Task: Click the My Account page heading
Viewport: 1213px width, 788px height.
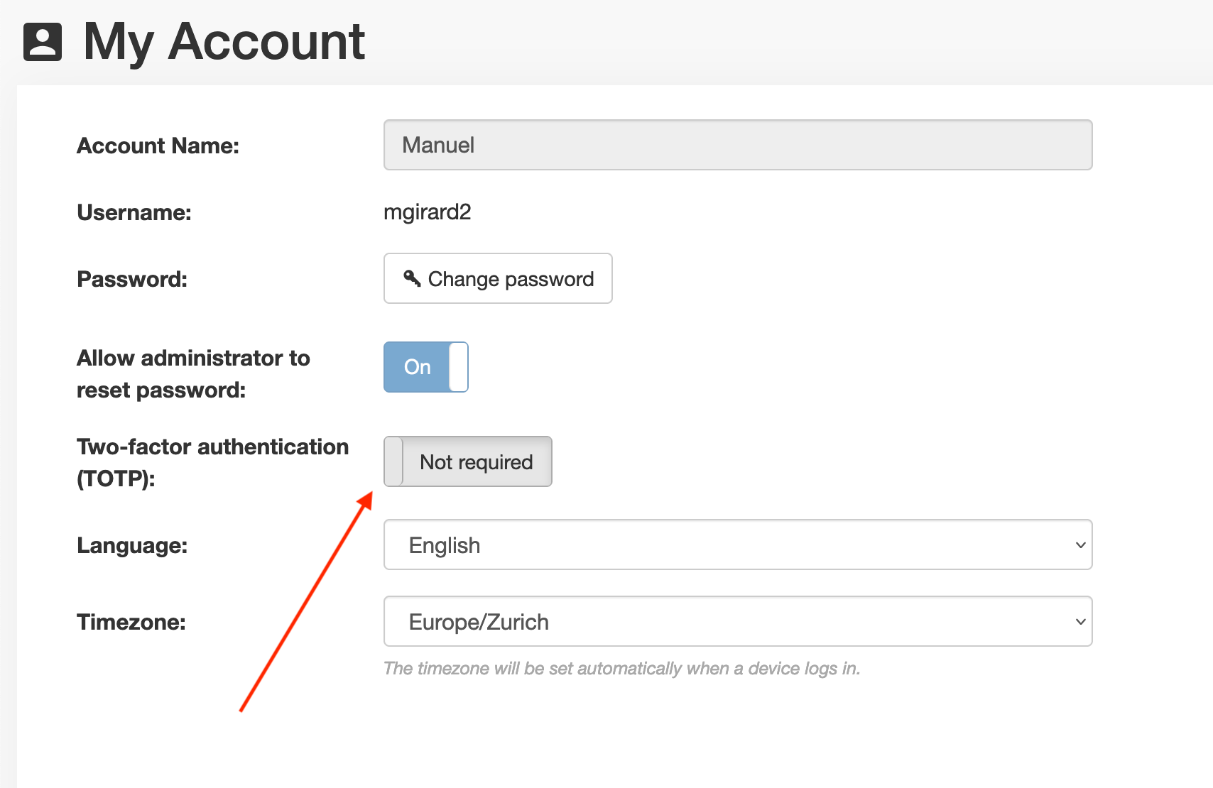Action: pyautogui.click(x=224, y=42)
